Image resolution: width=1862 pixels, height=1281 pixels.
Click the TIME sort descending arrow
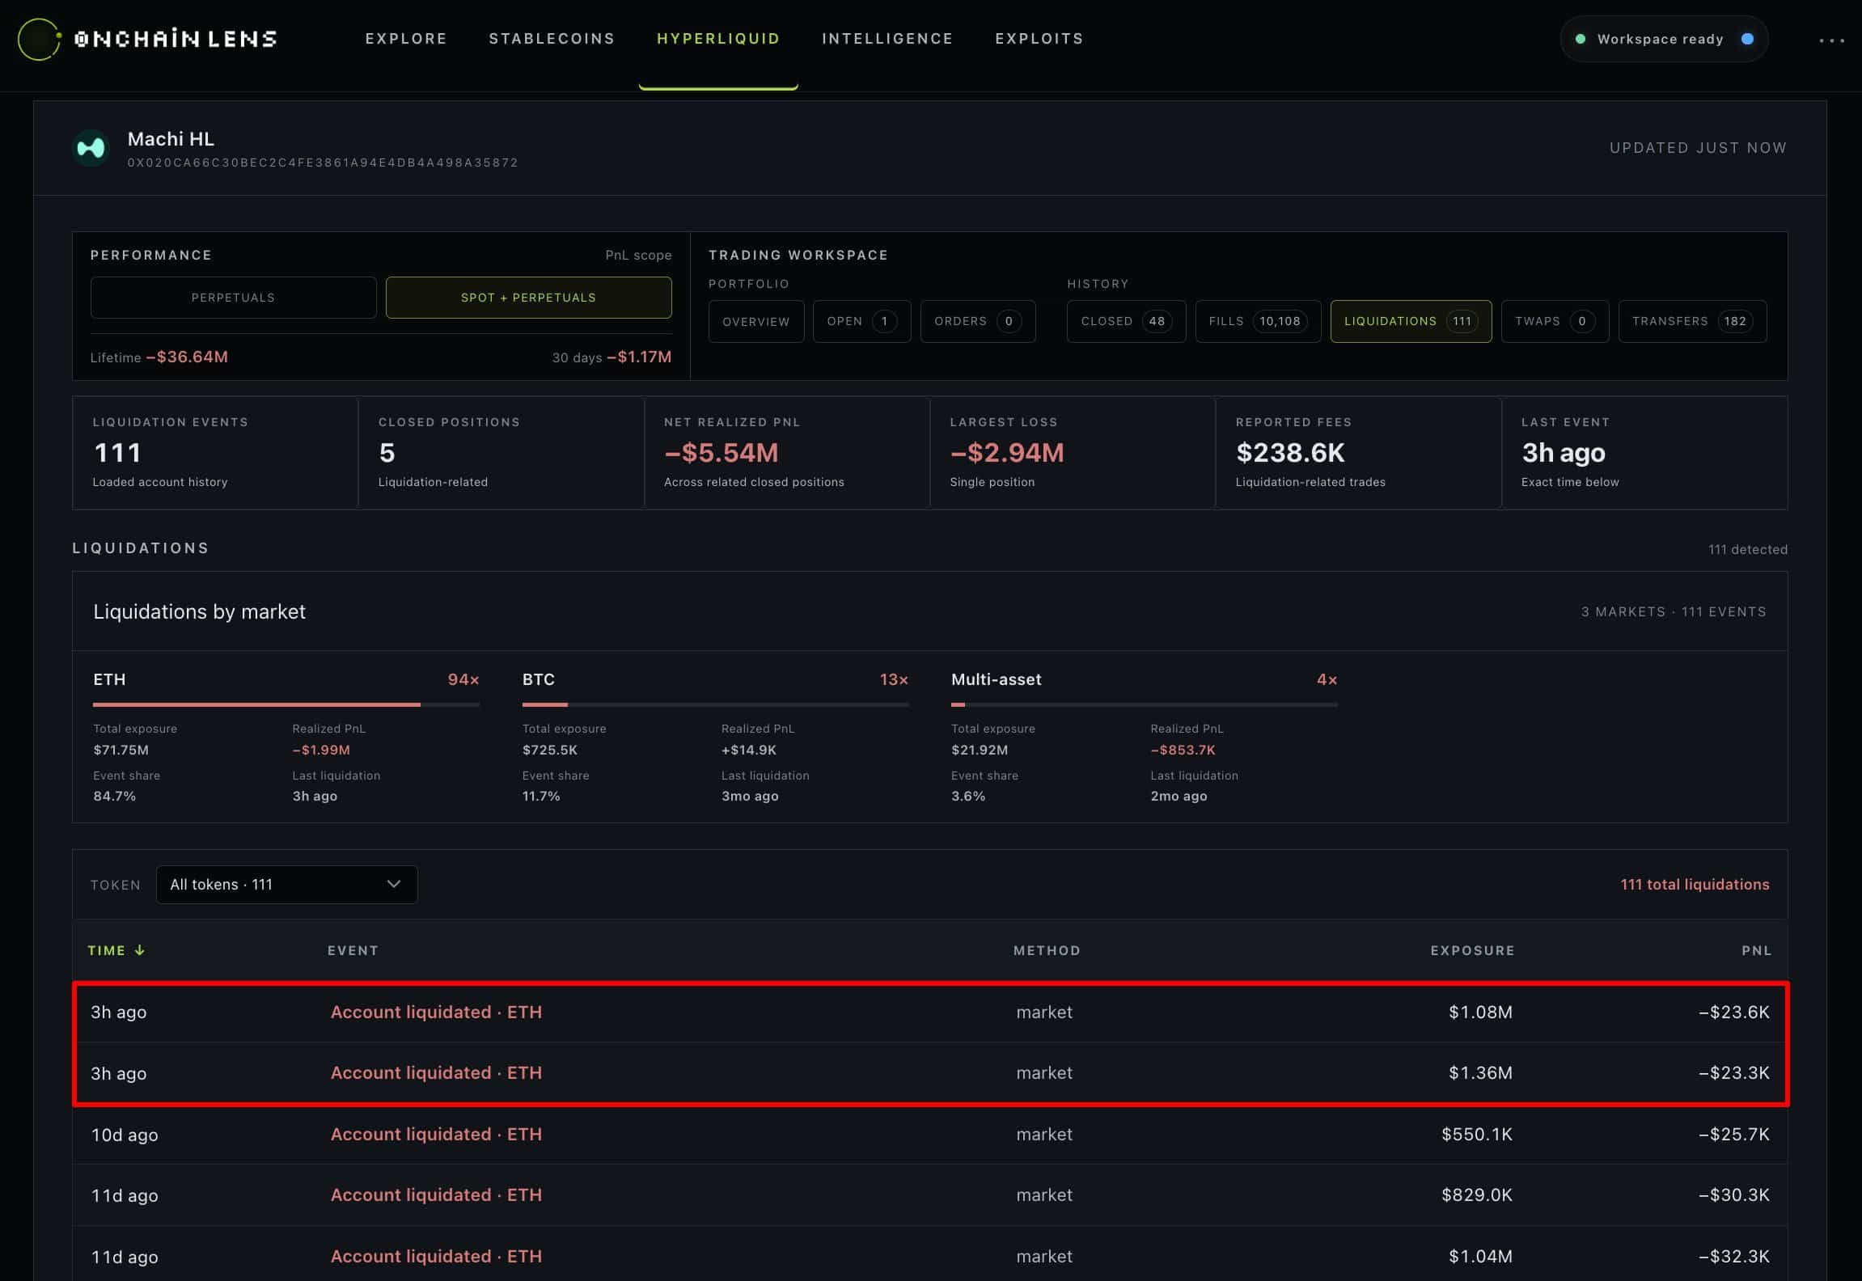(x=140, y=950)
